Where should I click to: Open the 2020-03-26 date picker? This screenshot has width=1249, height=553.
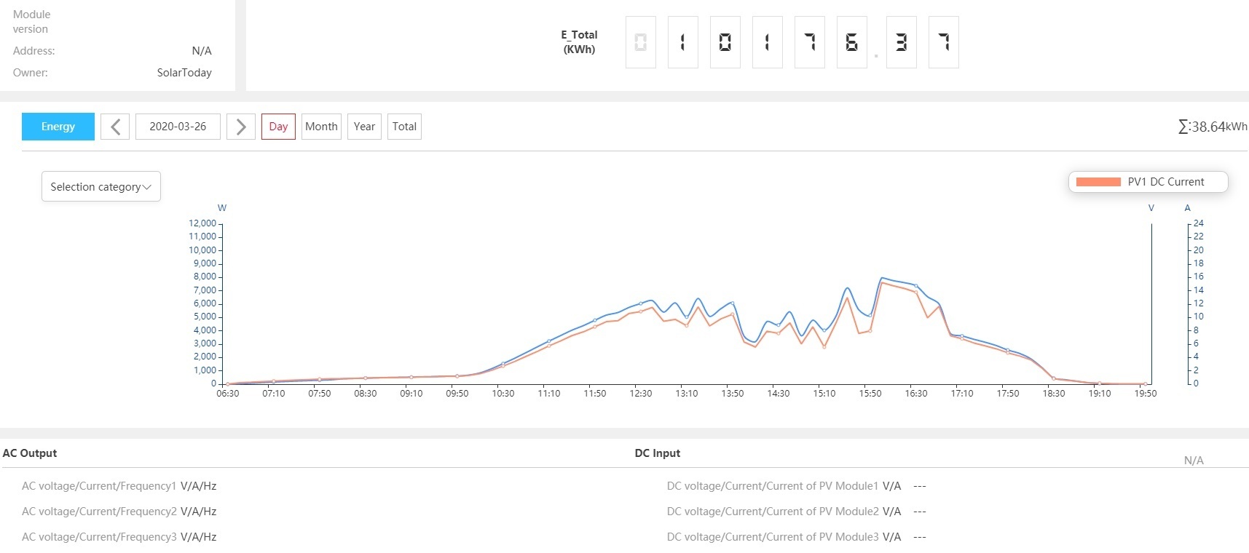(x=178, y=127)
